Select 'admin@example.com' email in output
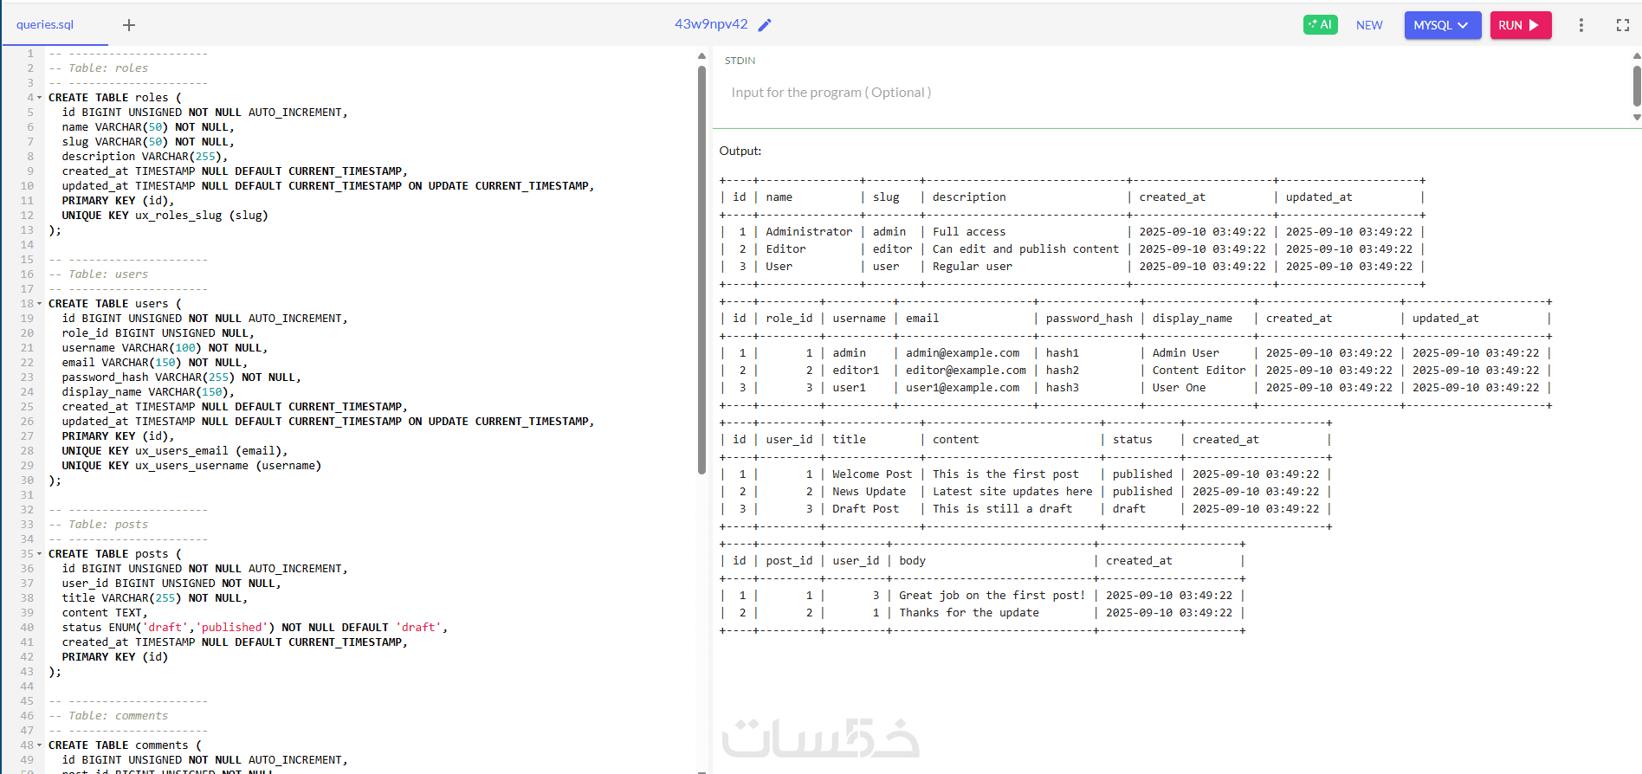 962,353
